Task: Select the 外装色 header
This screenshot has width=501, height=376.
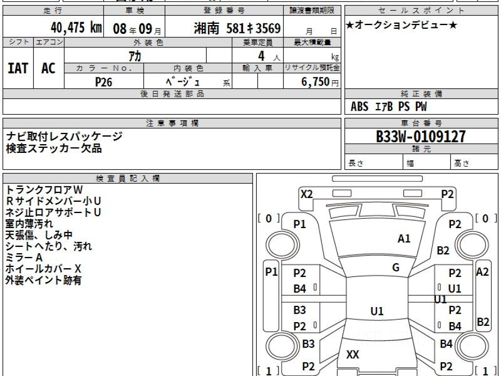Action: click(x=148, y=42)
